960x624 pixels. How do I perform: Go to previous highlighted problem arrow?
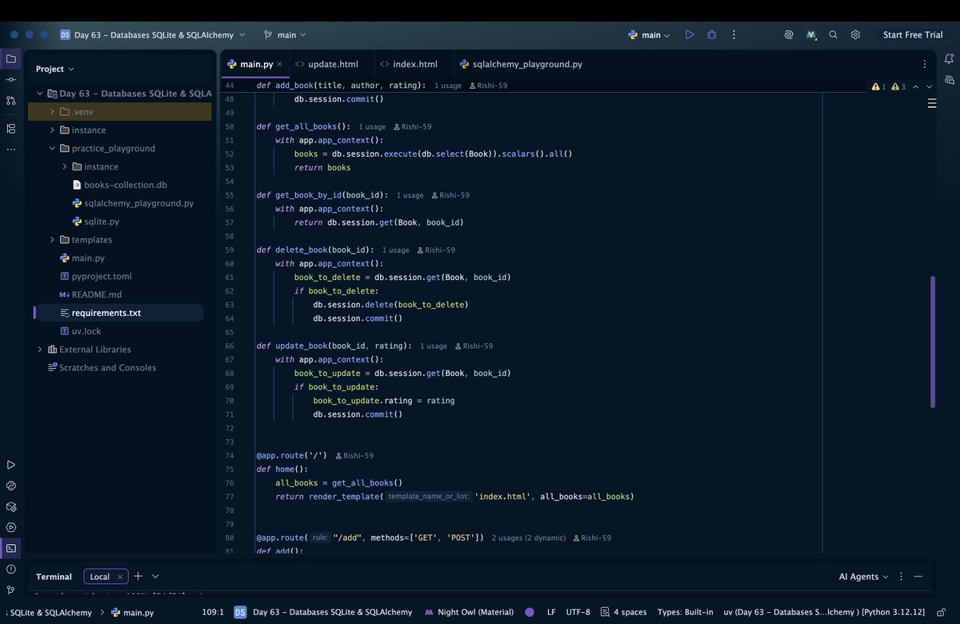pyautogui.click(x=916, y=86)
